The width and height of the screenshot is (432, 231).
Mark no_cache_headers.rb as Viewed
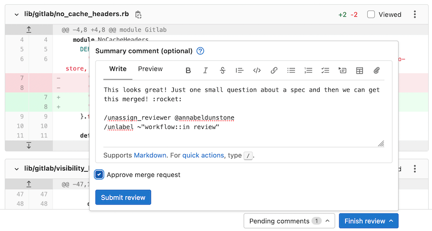371,14
